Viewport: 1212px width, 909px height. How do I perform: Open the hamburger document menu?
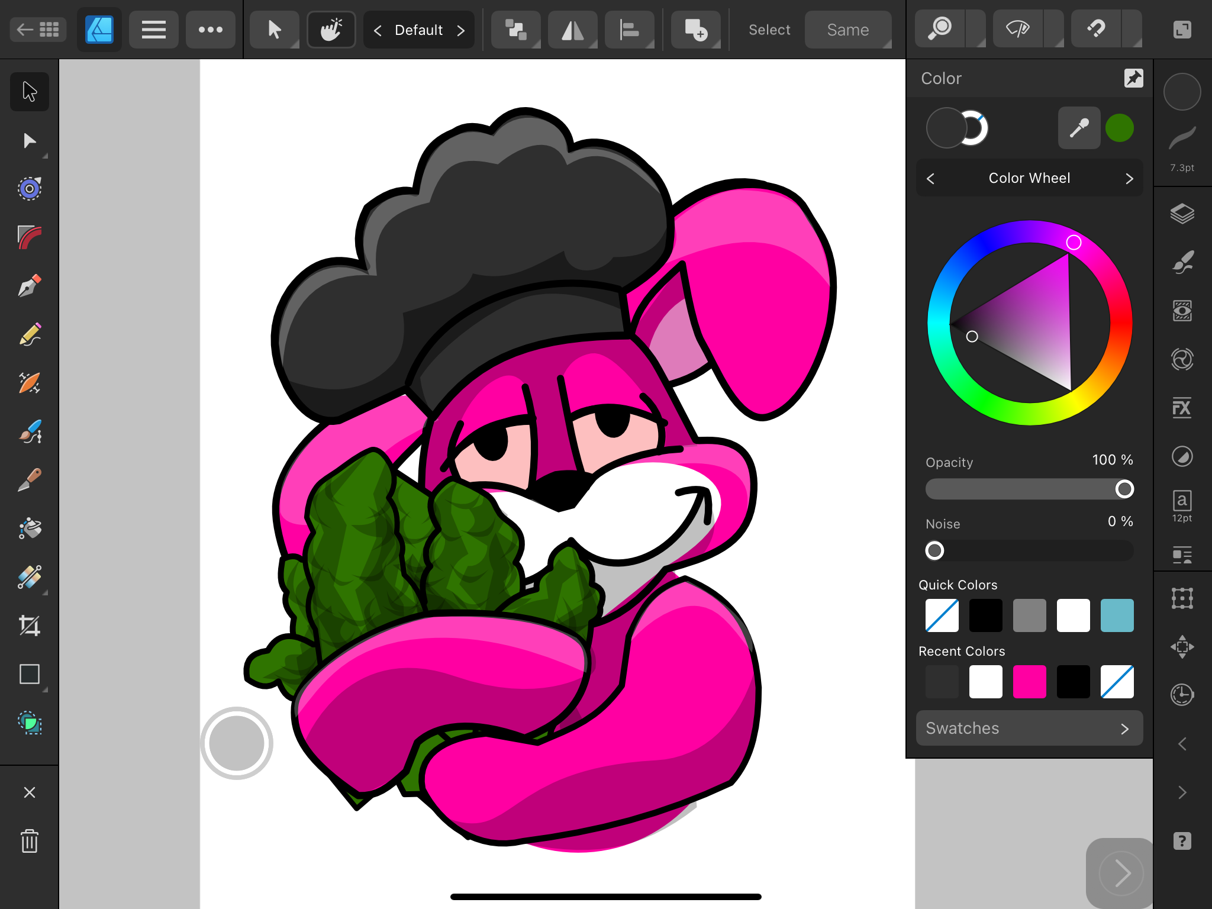pyautogui.click(x=153, y=29)
